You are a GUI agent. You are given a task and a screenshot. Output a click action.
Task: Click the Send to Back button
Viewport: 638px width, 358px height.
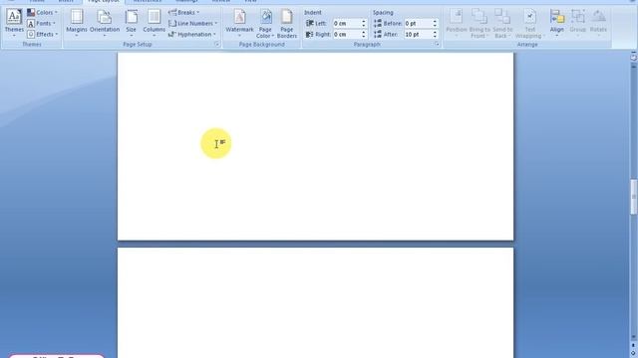click(502, 24)
